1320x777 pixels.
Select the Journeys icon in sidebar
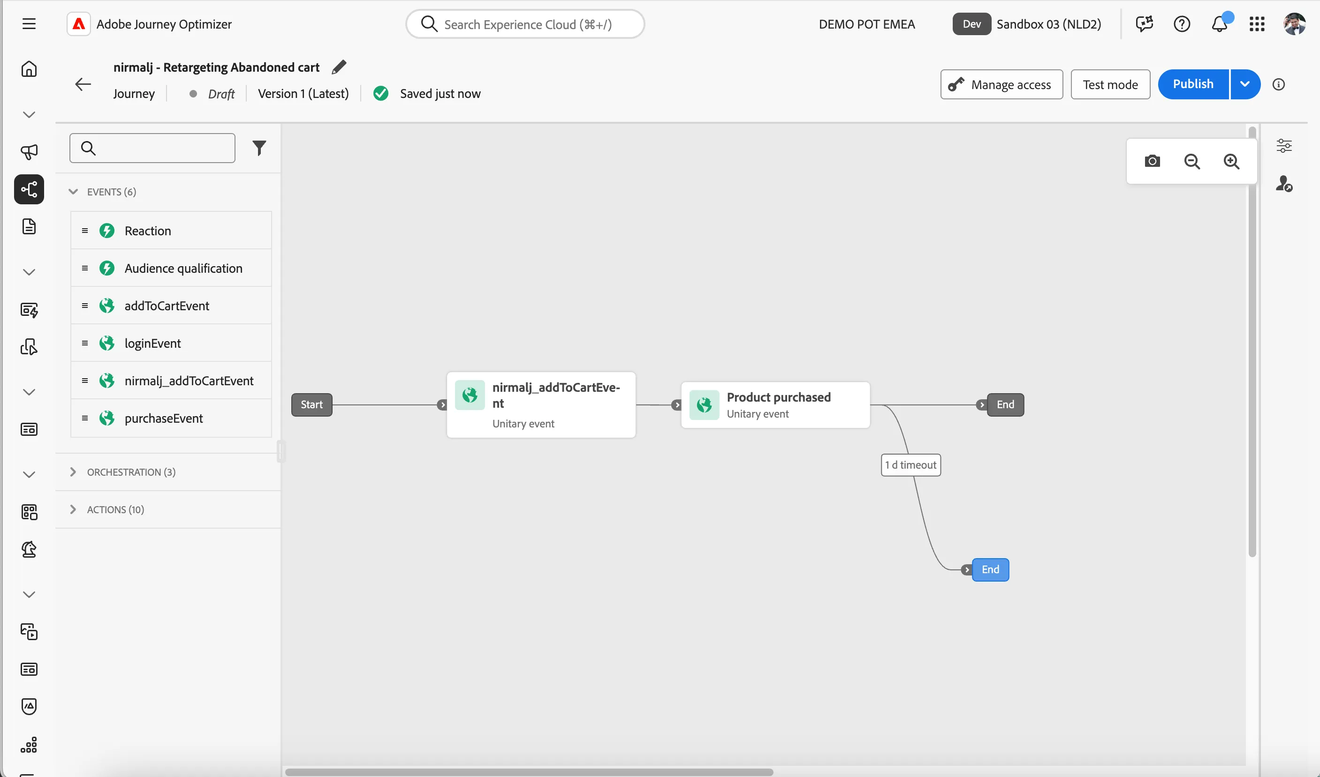click(x=29, y=189)
